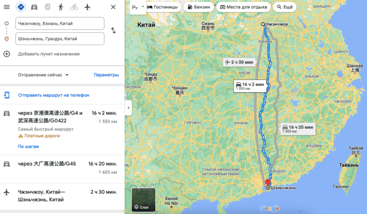The image size is (367, 214).
Task: Close the directions panel
Action: [113, 7]
